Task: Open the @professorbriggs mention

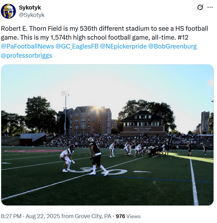Action: tap(27, 56)
